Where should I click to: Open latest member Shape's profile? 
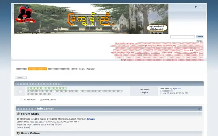91,119
